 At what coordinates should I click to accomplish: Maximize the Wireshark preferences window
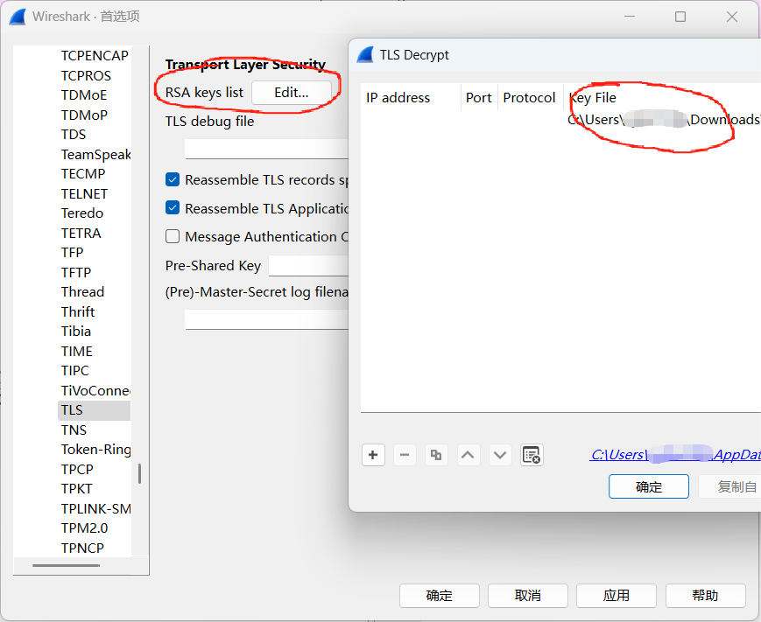(680, 17)
